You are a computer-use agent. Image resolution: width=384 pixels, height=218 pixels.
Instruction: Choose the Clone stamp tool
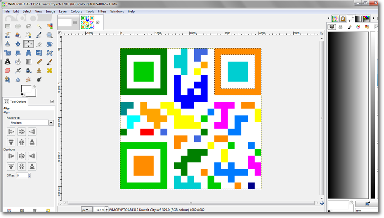[39, 71]
